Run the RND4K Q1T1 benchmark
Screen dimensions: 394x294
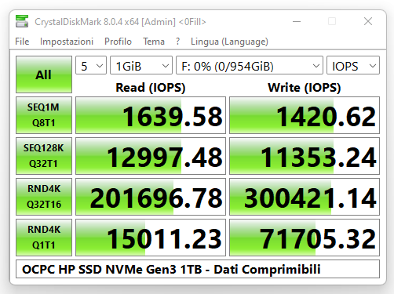click(x=44, y=238)
